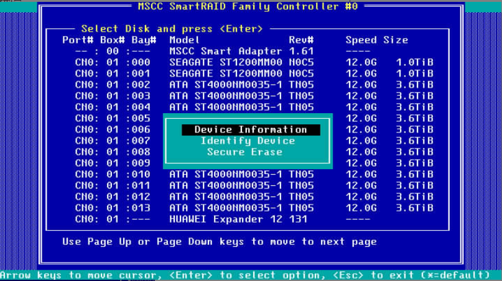Click disk row for bay 005

coord(113,119)
